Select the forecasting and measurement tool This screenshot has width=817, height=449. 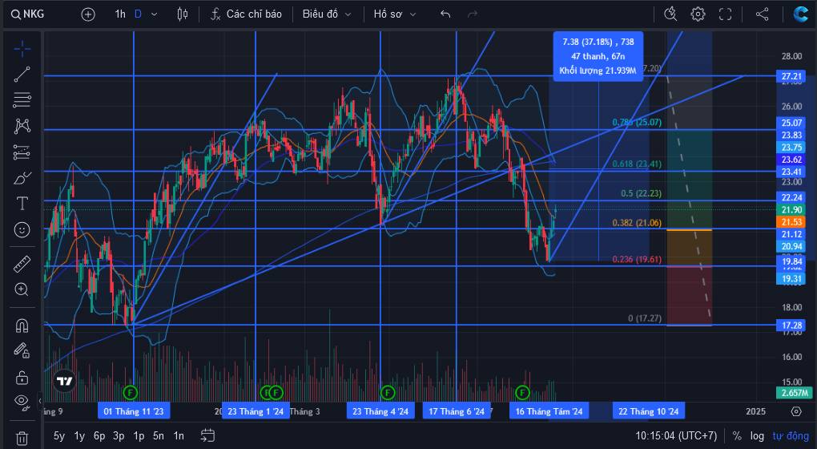(22, 152)
